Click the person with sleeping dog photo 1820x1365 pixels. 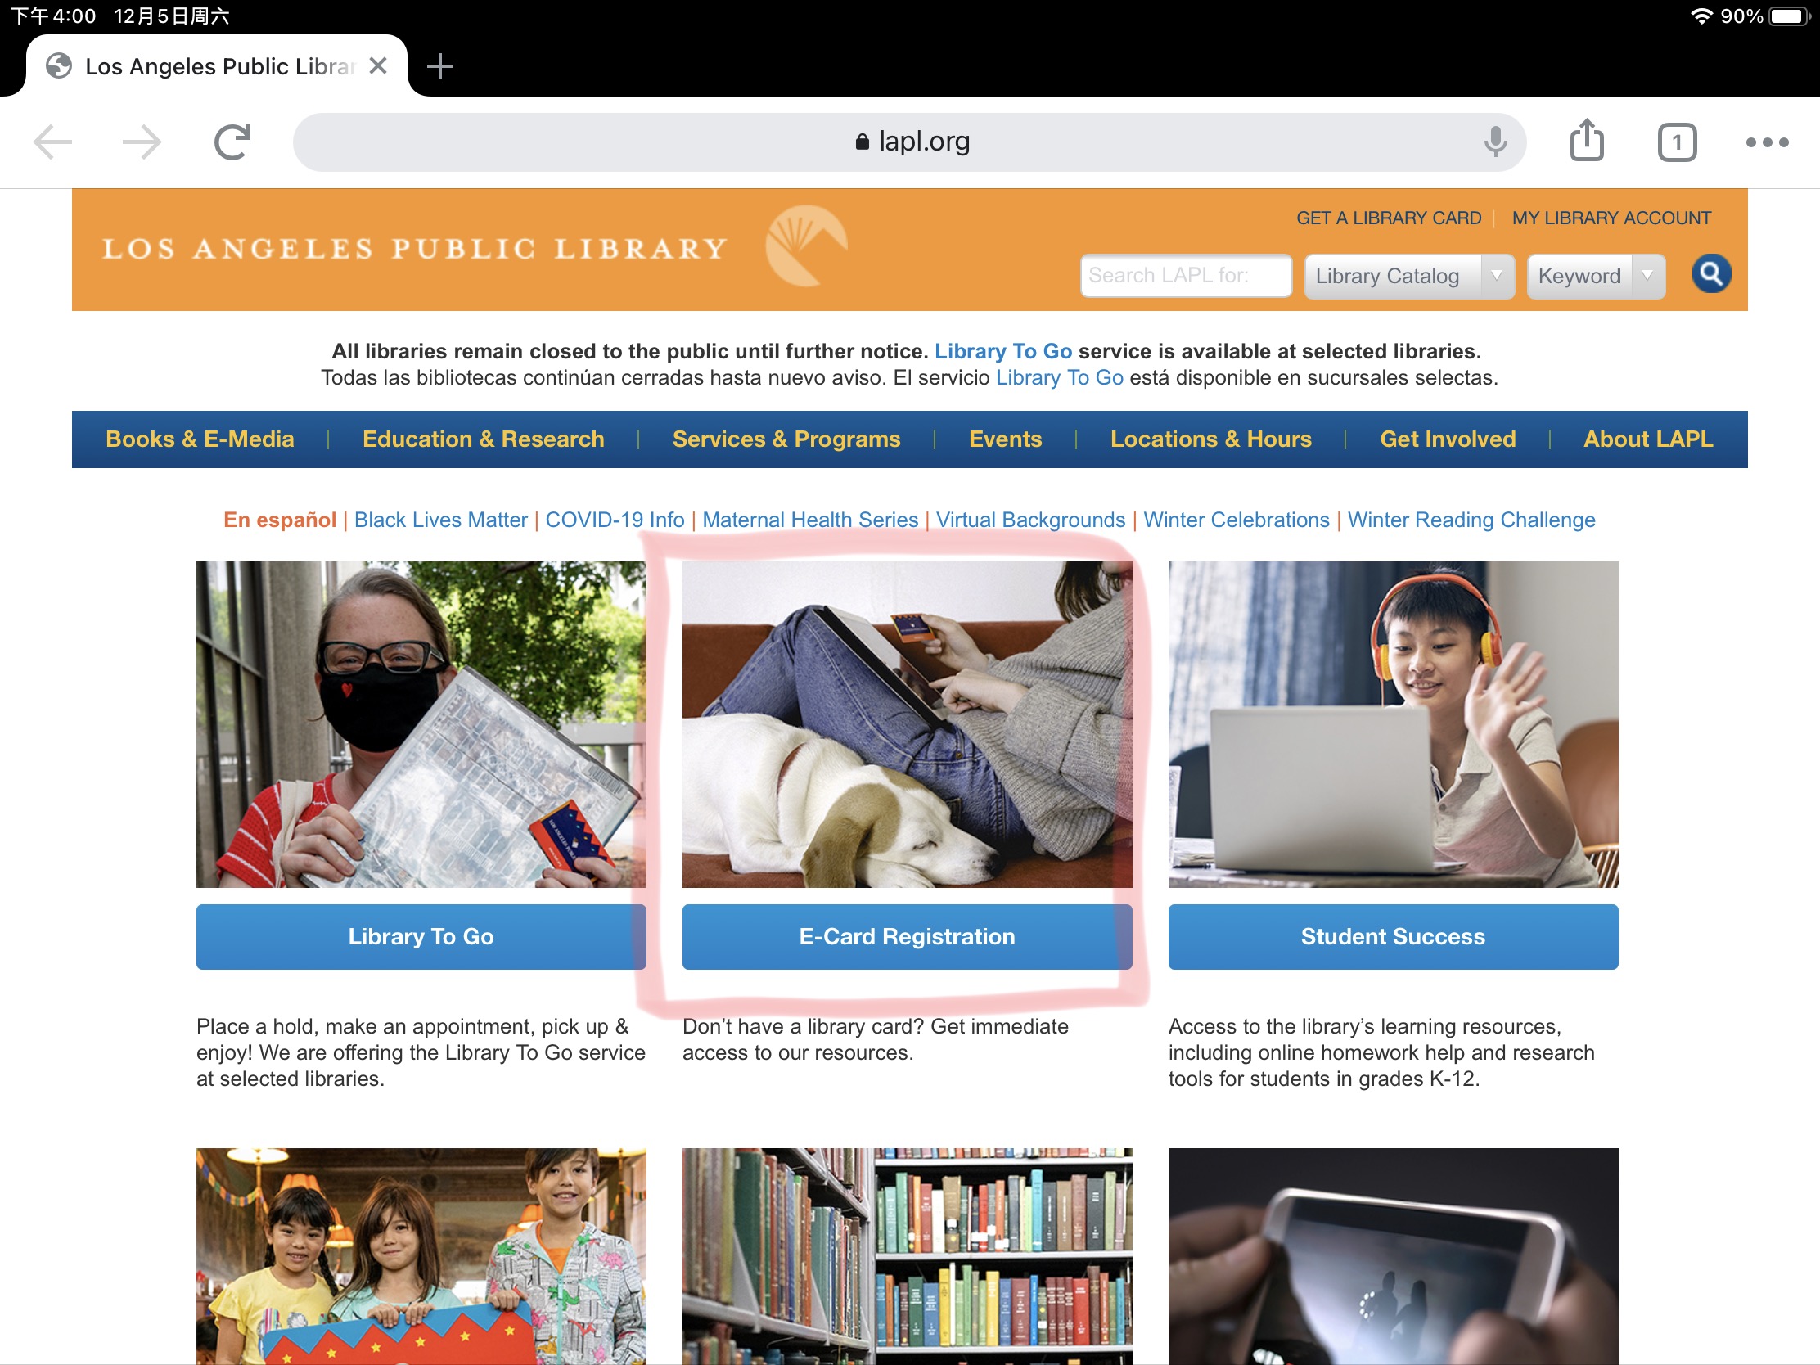click(907, 724)
